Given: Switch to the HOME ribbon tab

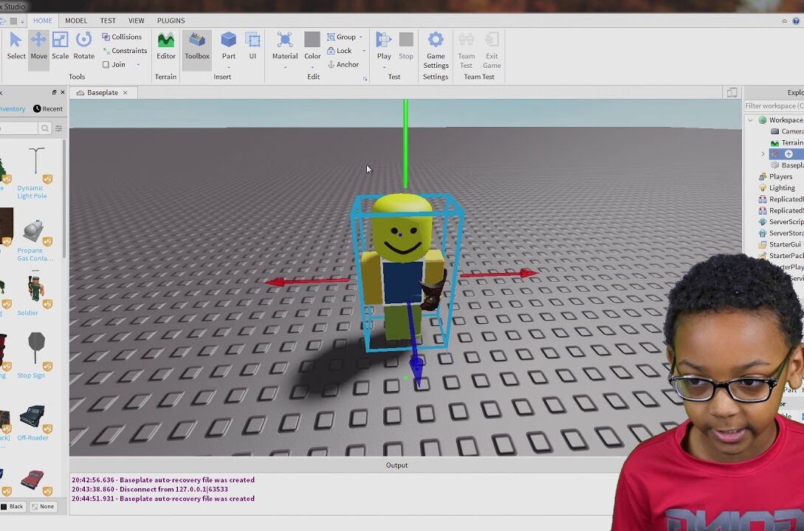Looking at the screenshot, I should [x=43, y=21].
